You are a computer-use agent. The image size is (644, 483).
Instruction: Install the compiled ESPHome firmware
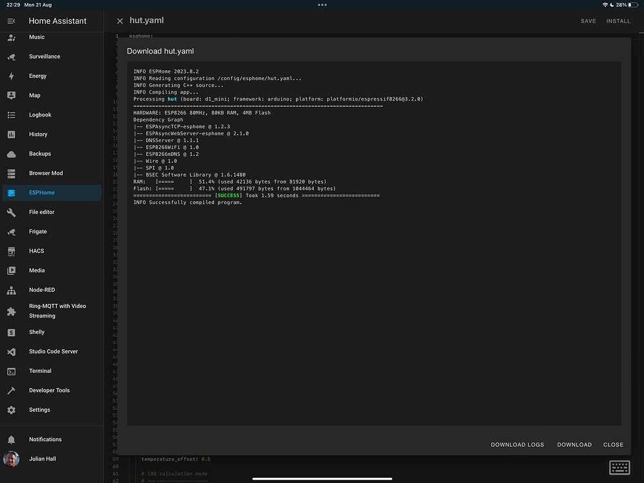point(618,21)
